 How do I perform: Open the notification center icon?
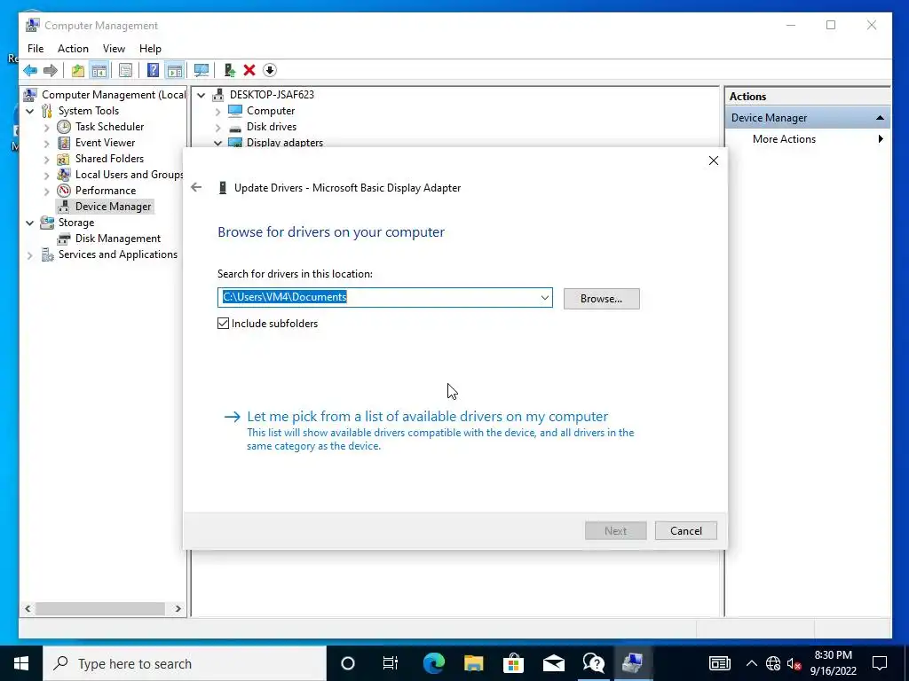(x=880, y=663)
